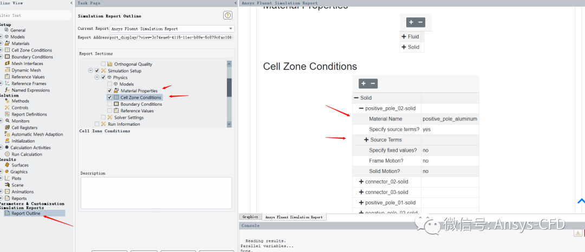Open Automatic Mesh Adaption icon
Image resolution: width=585 pixels, height=252 pixels.
click(8, 134)
